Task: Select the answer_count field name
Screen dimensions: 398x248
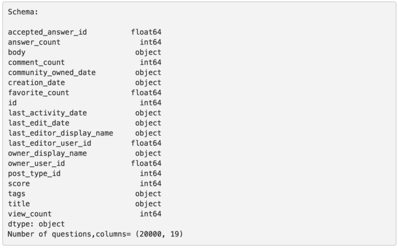Action: [x=34, y=42]
